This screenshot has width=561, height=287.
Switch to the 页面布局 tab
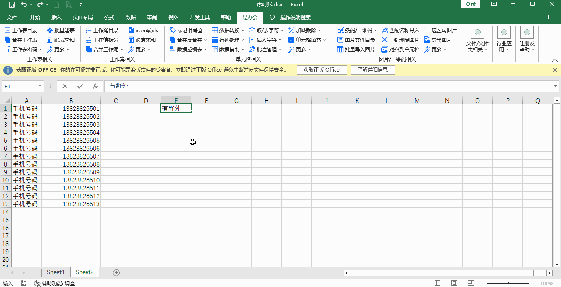[83, 18]
